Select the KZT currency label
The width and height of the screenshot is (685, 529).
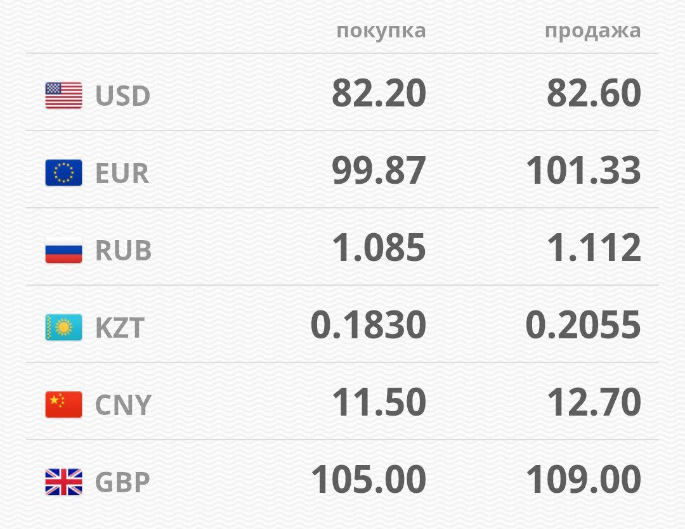pos(120,328)
